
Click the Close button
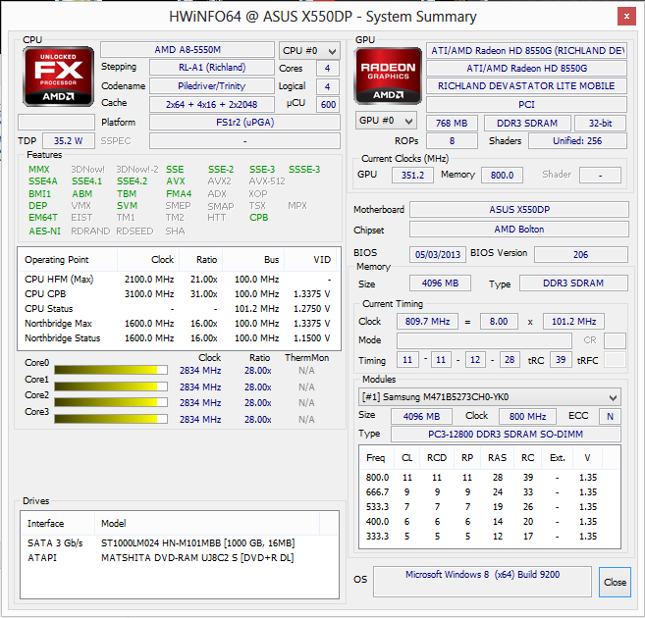[x=615, y=582]
